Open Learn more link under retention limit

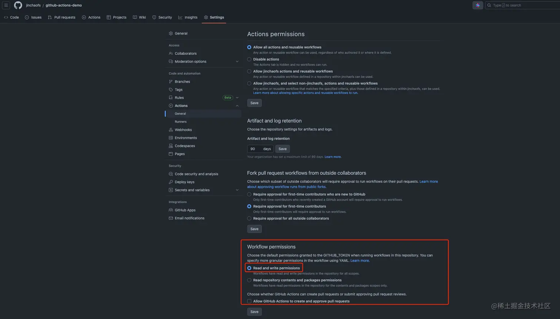coord(333,157)
